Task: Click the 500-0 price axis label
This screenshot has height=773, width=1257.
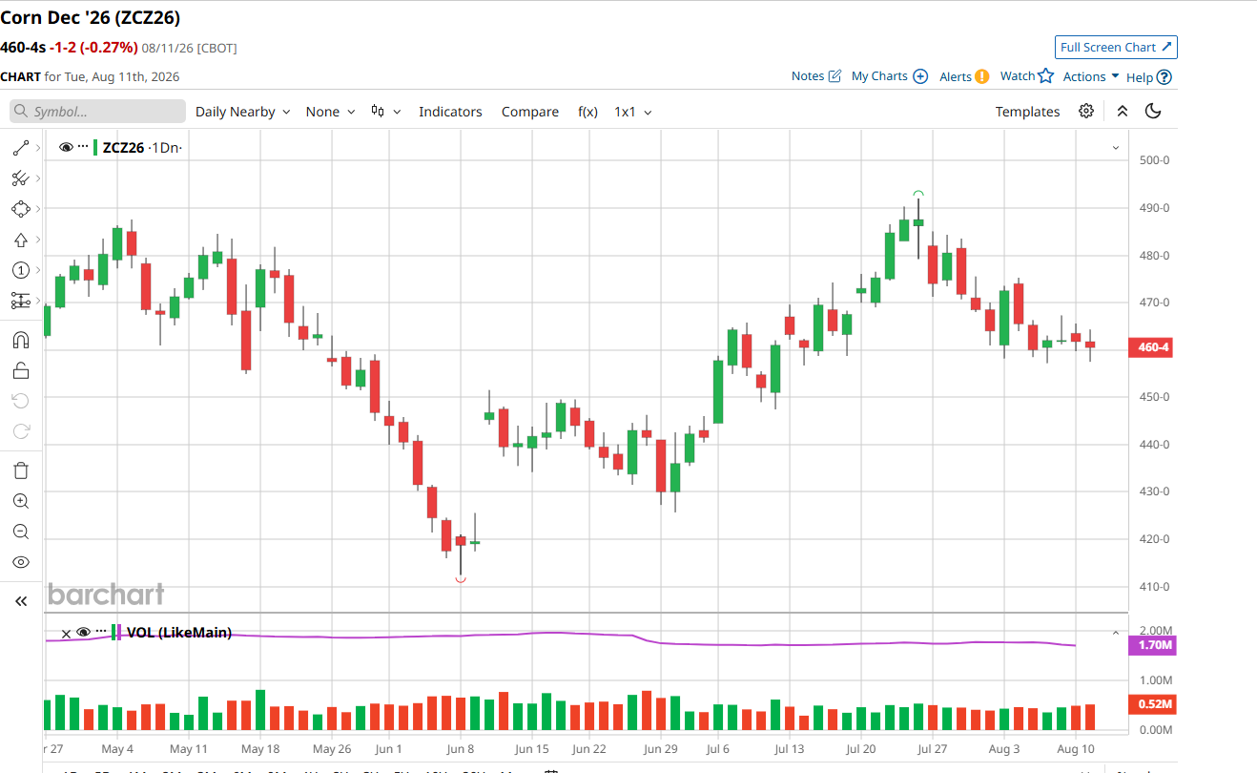Action: 1154,160
